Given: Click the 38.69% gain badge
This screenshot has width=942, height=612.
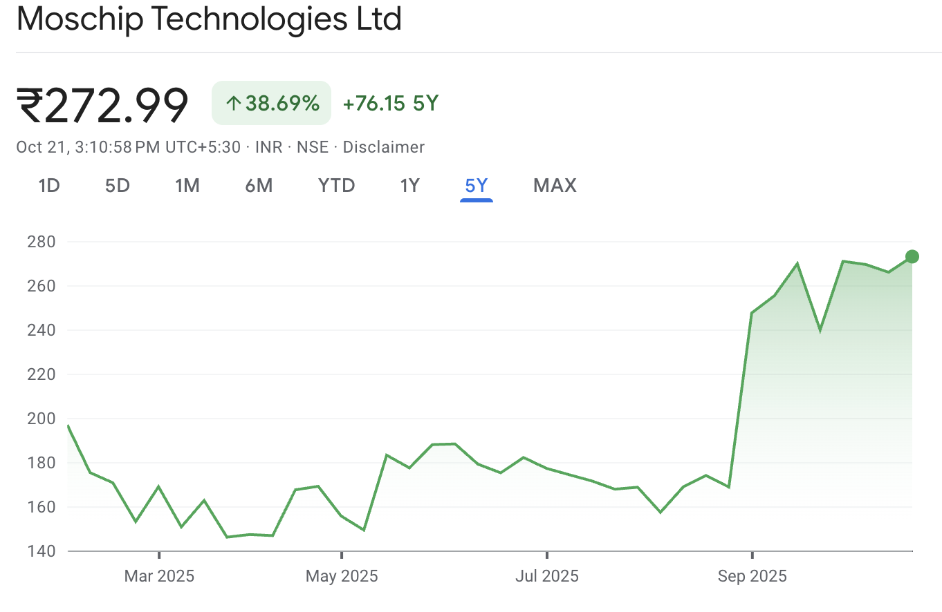Looking at the screenshot, I should 270,102.
